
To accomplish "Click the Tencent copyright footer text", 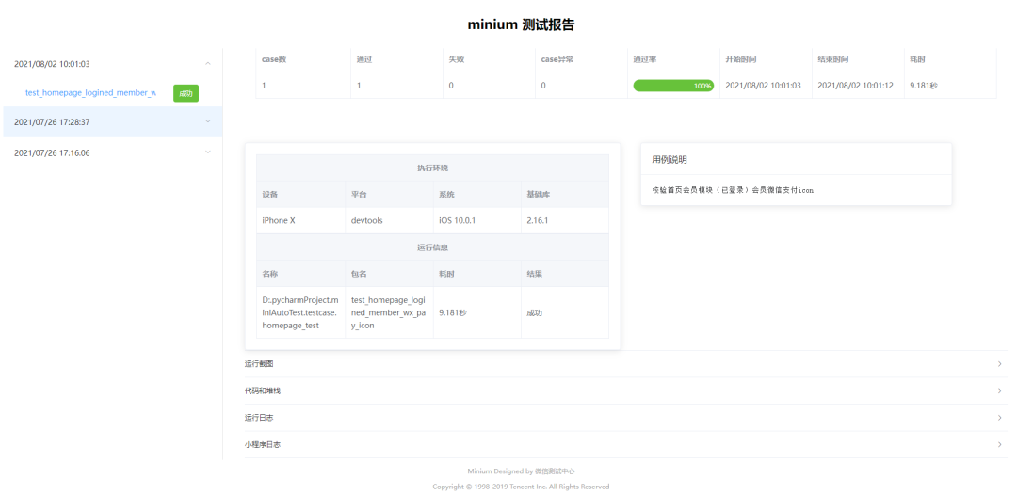I will click(521, 487).
